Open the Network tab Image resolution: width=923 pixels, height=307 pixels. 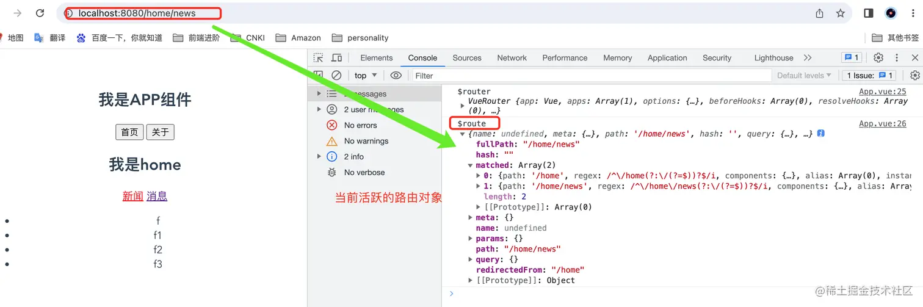512,58
